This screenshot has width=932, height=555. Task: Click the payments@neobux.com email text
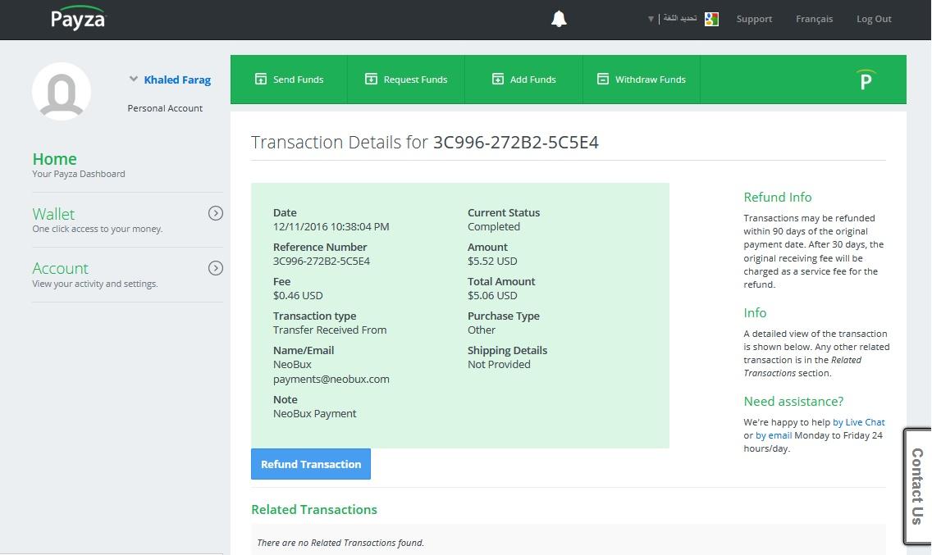[331, 379]
